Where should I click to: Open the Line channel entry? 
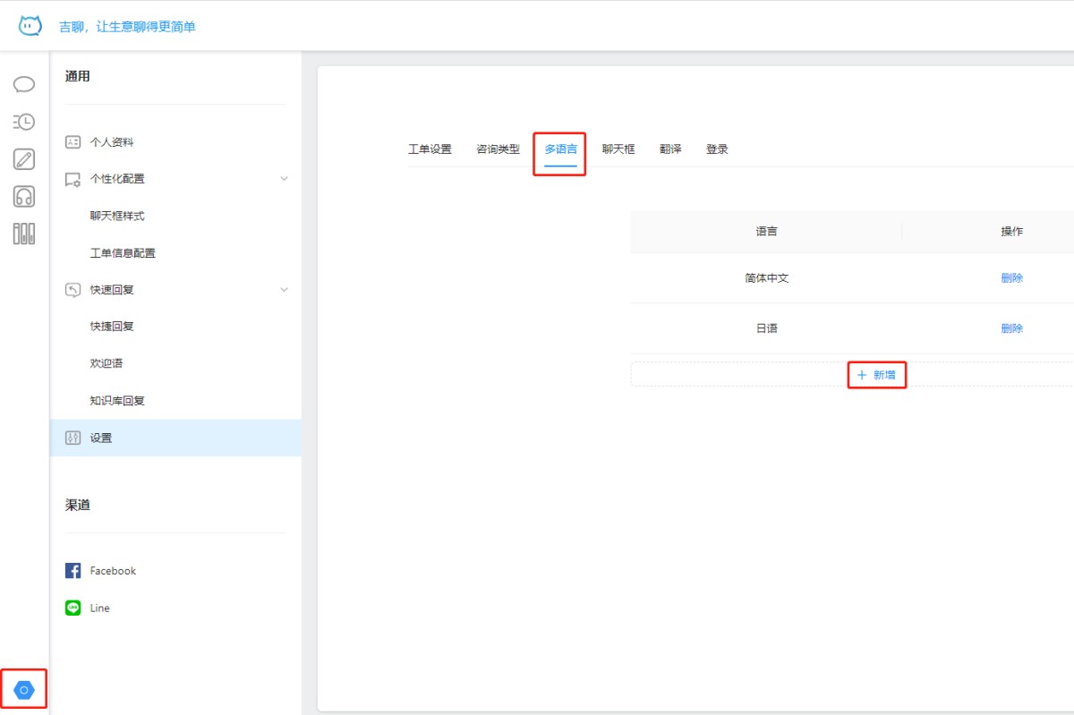(99, 608)
